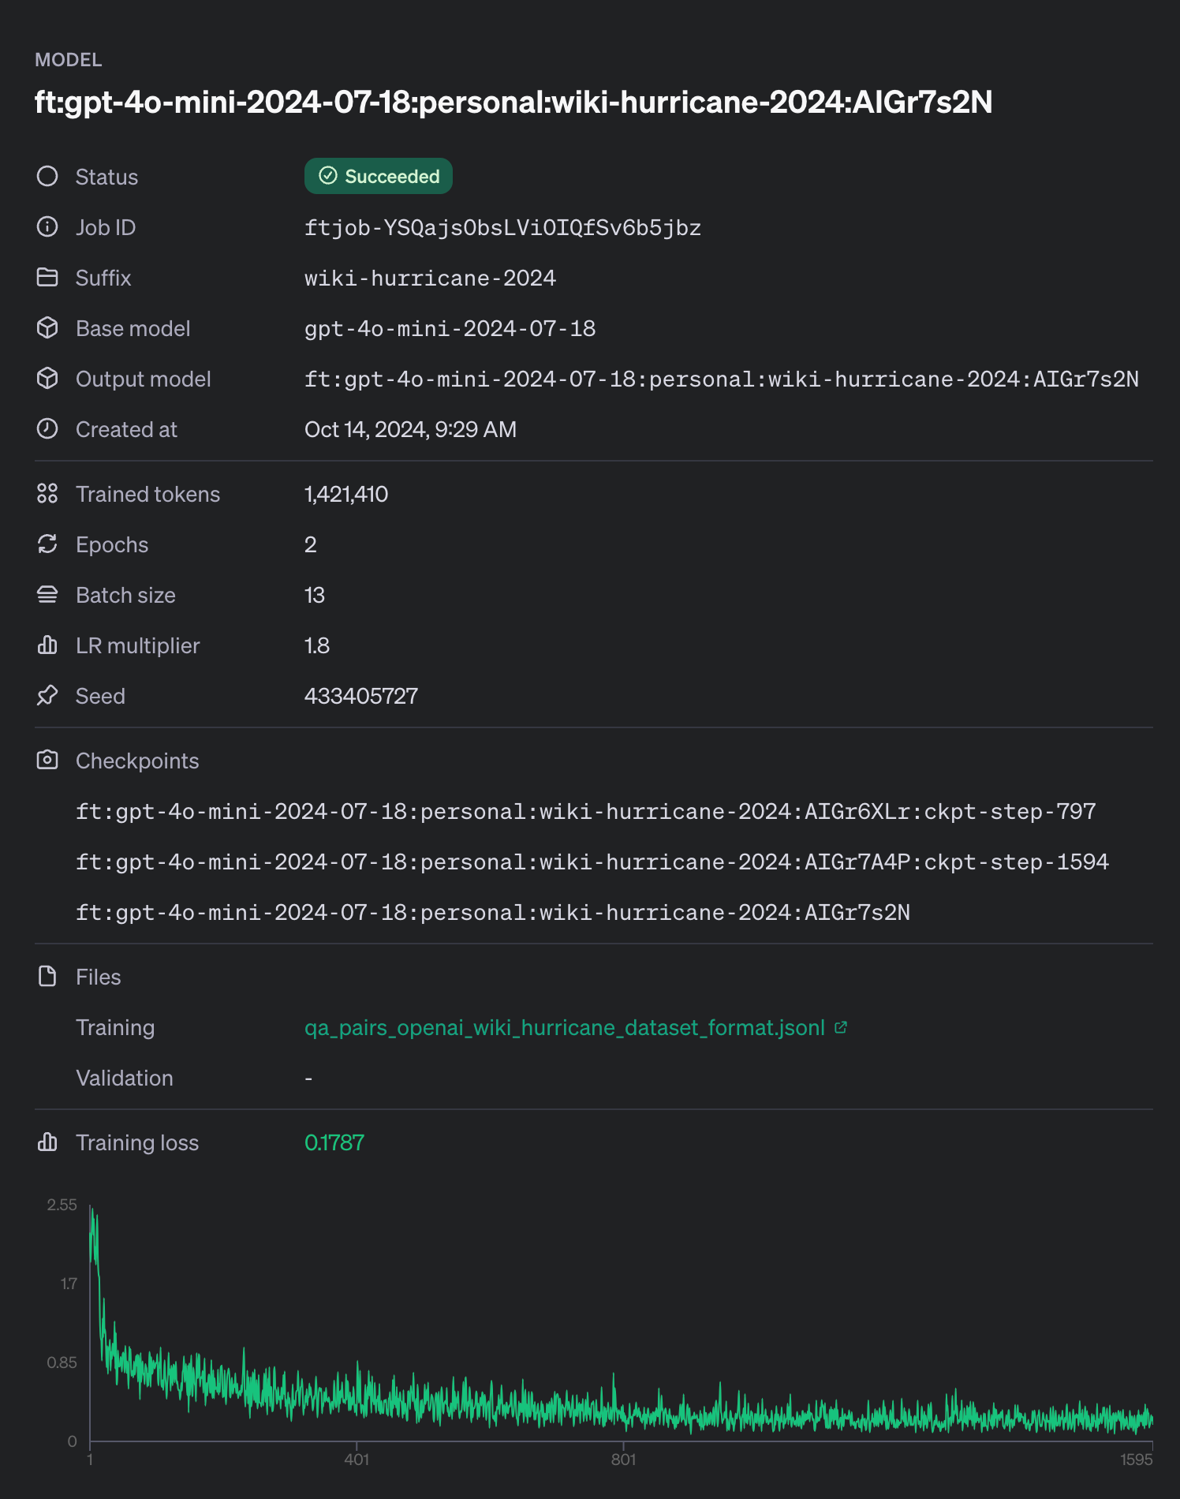Click the Checkpoints camera icon
1180x1499 pixels.
coord(47,761)
